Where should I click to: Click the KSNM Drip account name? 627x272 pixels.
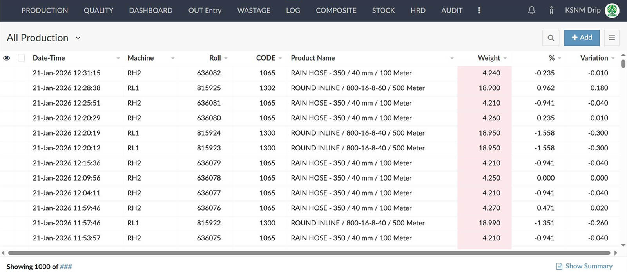(x=583, y=10)
